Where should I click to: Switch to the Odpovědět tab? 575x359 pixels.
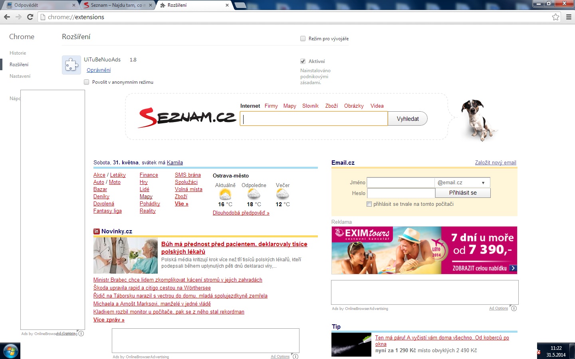point(39,5)
